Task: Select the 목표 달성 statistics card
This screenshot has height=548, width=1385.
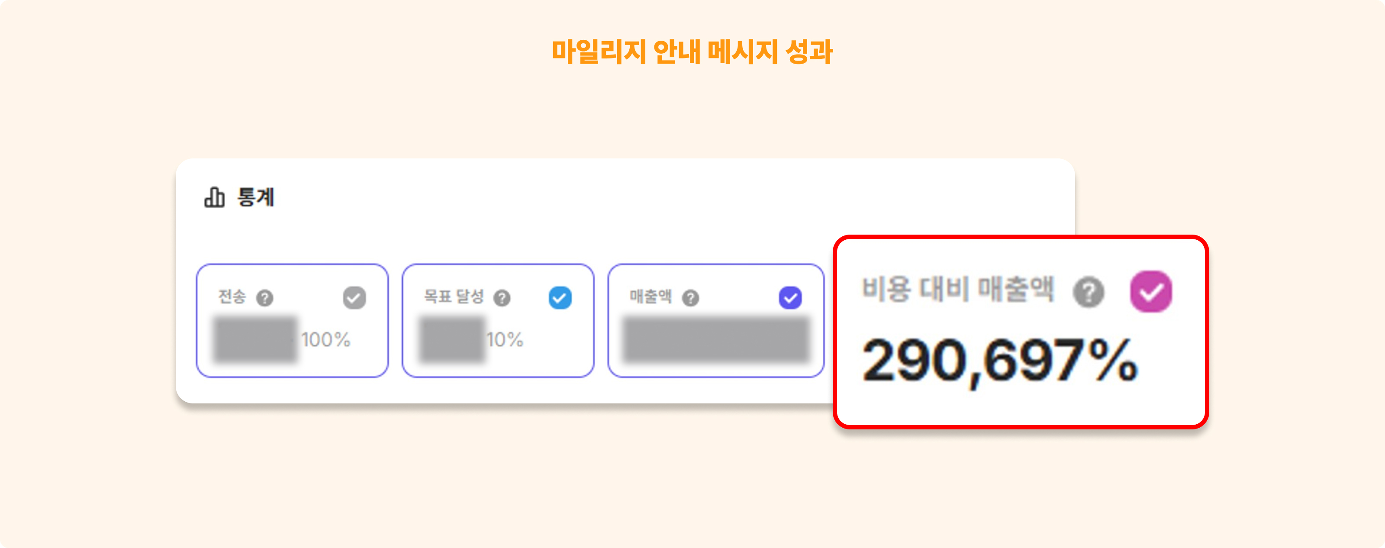Action: pyautogui.click(x=498, y=320)
